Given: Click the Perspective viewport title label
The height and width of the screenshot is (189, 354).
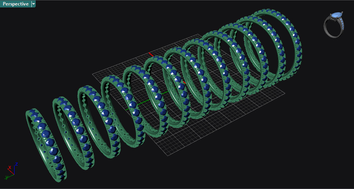Looking at the screenshot, I should [x=16, y=4].
